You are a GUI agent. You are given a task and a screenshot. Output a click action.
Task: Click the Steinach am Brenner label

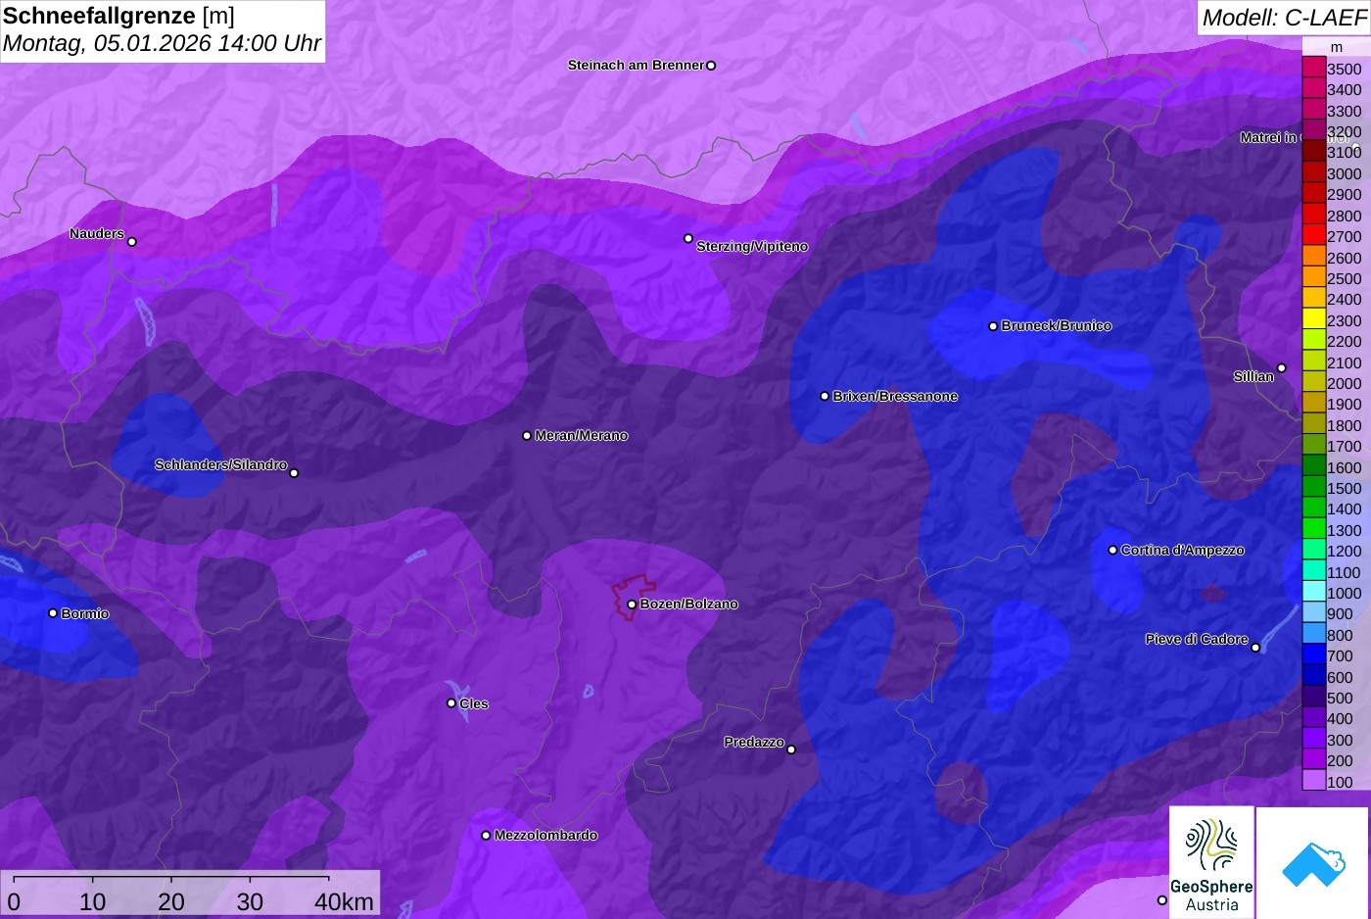point(637,66)
